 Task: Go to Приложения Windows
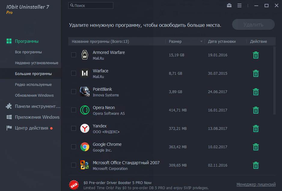coord(37,117)
